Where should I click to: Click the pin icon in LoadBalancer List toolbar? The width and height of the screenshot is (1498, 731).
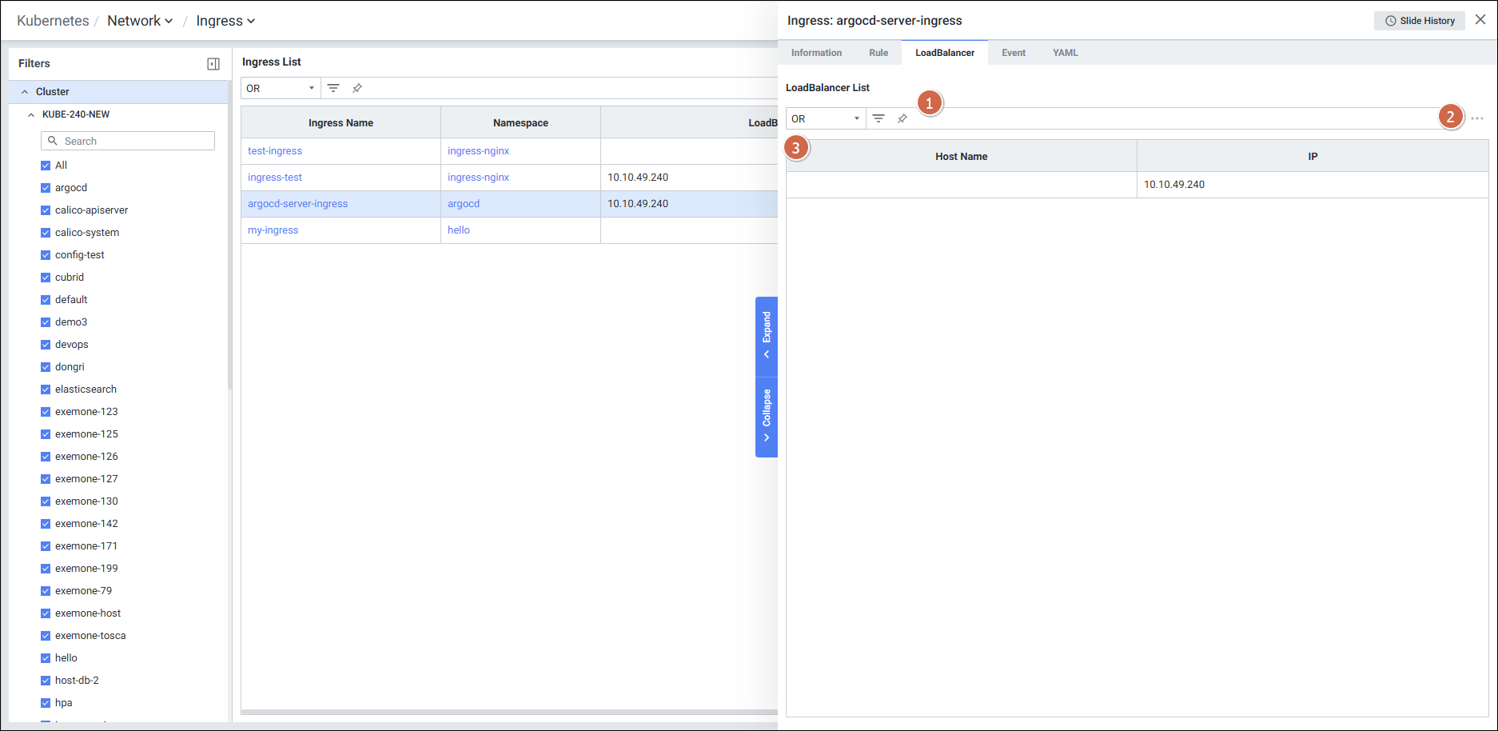coord(902,118)
